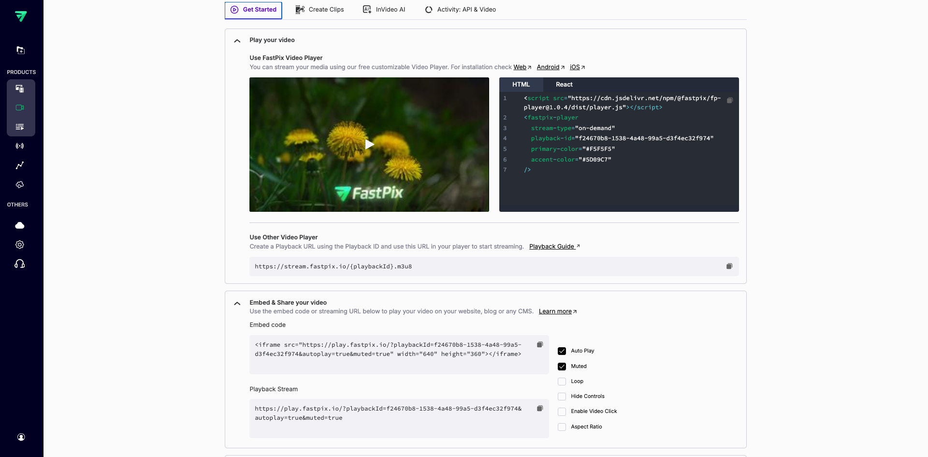Collapse the Embed & Share your video section
928x457 pixels.
click(237, 303)
